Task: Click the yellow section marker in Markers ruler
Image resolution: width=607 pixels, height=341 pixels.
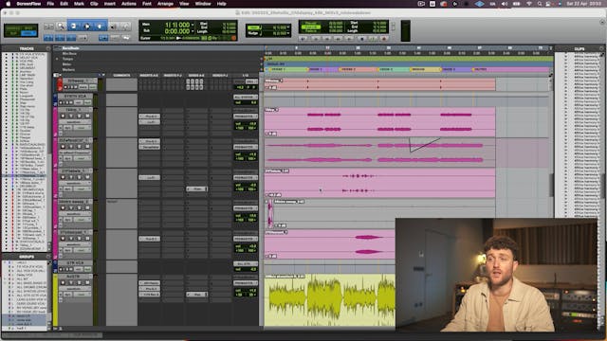Action: [x=426, y=69]
